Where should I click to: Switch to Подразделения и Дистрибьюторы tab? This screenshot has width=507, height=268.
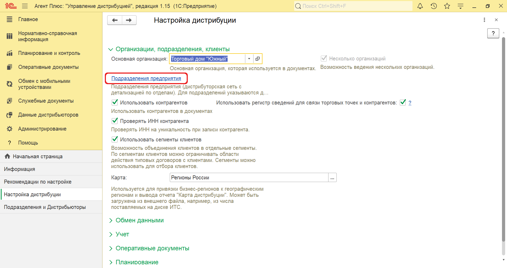pos(51,207)
